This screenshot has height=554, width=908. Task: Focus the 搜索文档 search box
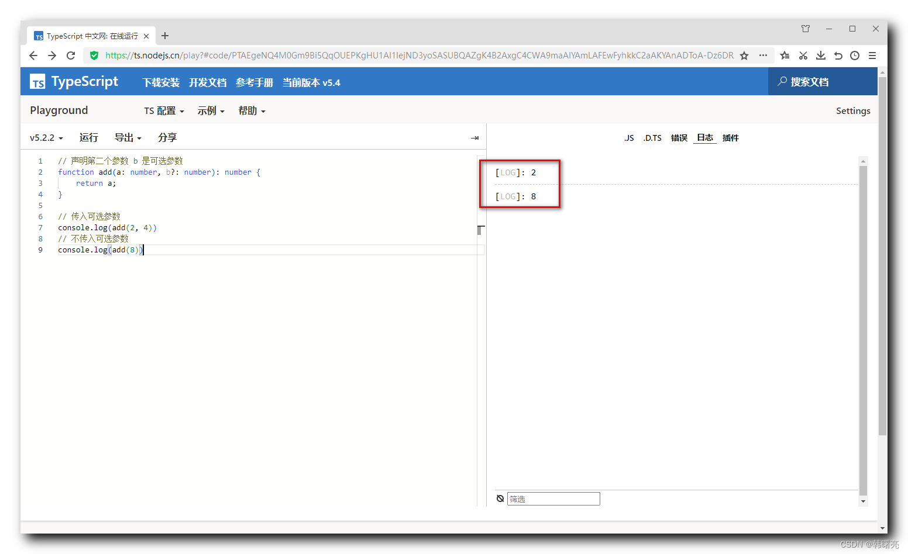point(823,82)
